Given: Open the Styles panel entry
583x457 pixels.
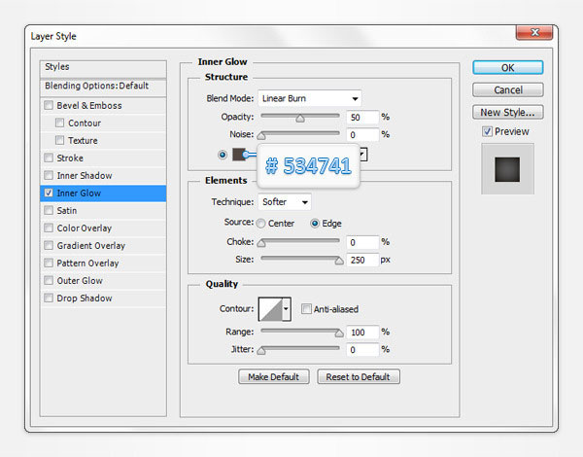Looking at the screenshot, I should pyautogui.click(x=103, y=68).
